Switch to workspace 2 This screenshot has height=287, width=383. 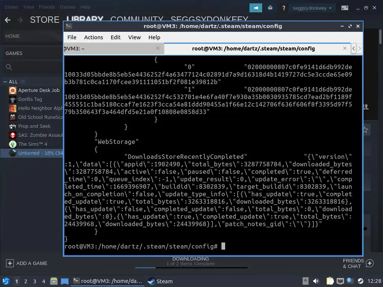(26, 281)
